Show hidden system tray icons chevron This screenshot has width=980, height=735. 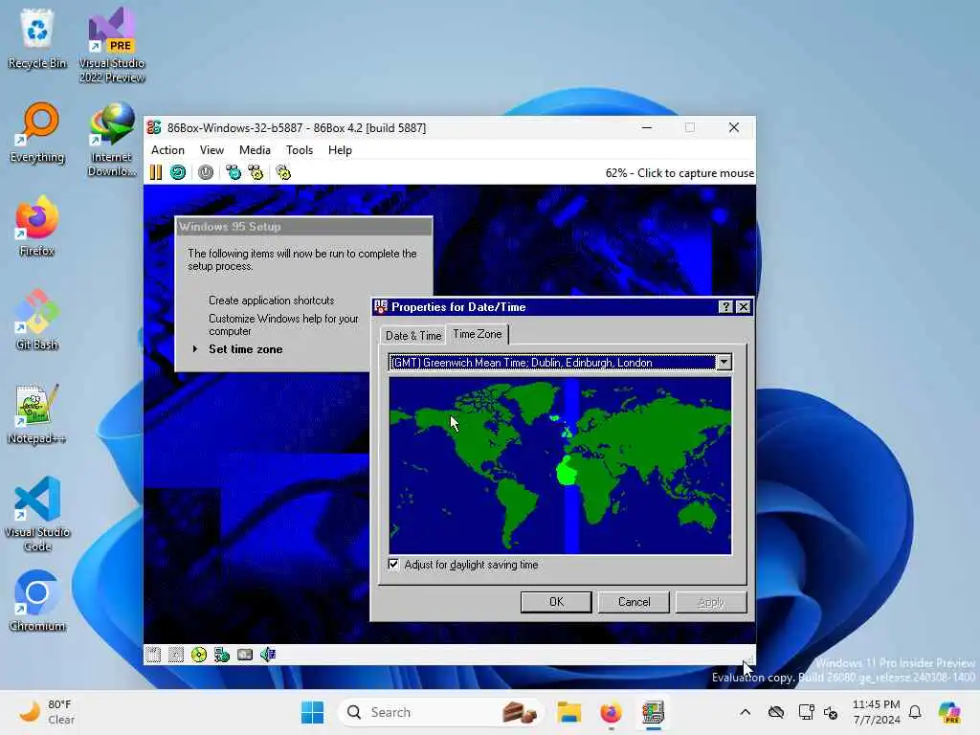(745, 712)
